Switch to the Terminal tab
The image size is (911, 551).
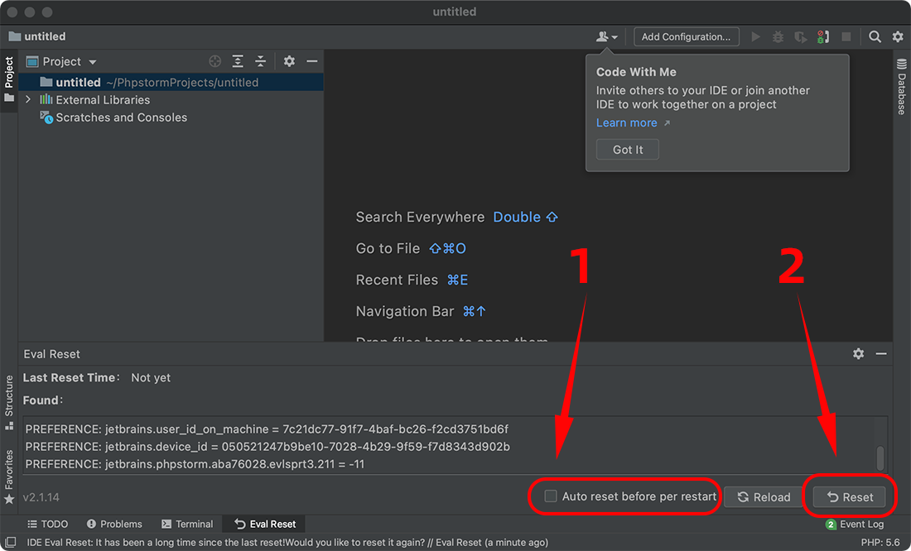click(187, 524)
